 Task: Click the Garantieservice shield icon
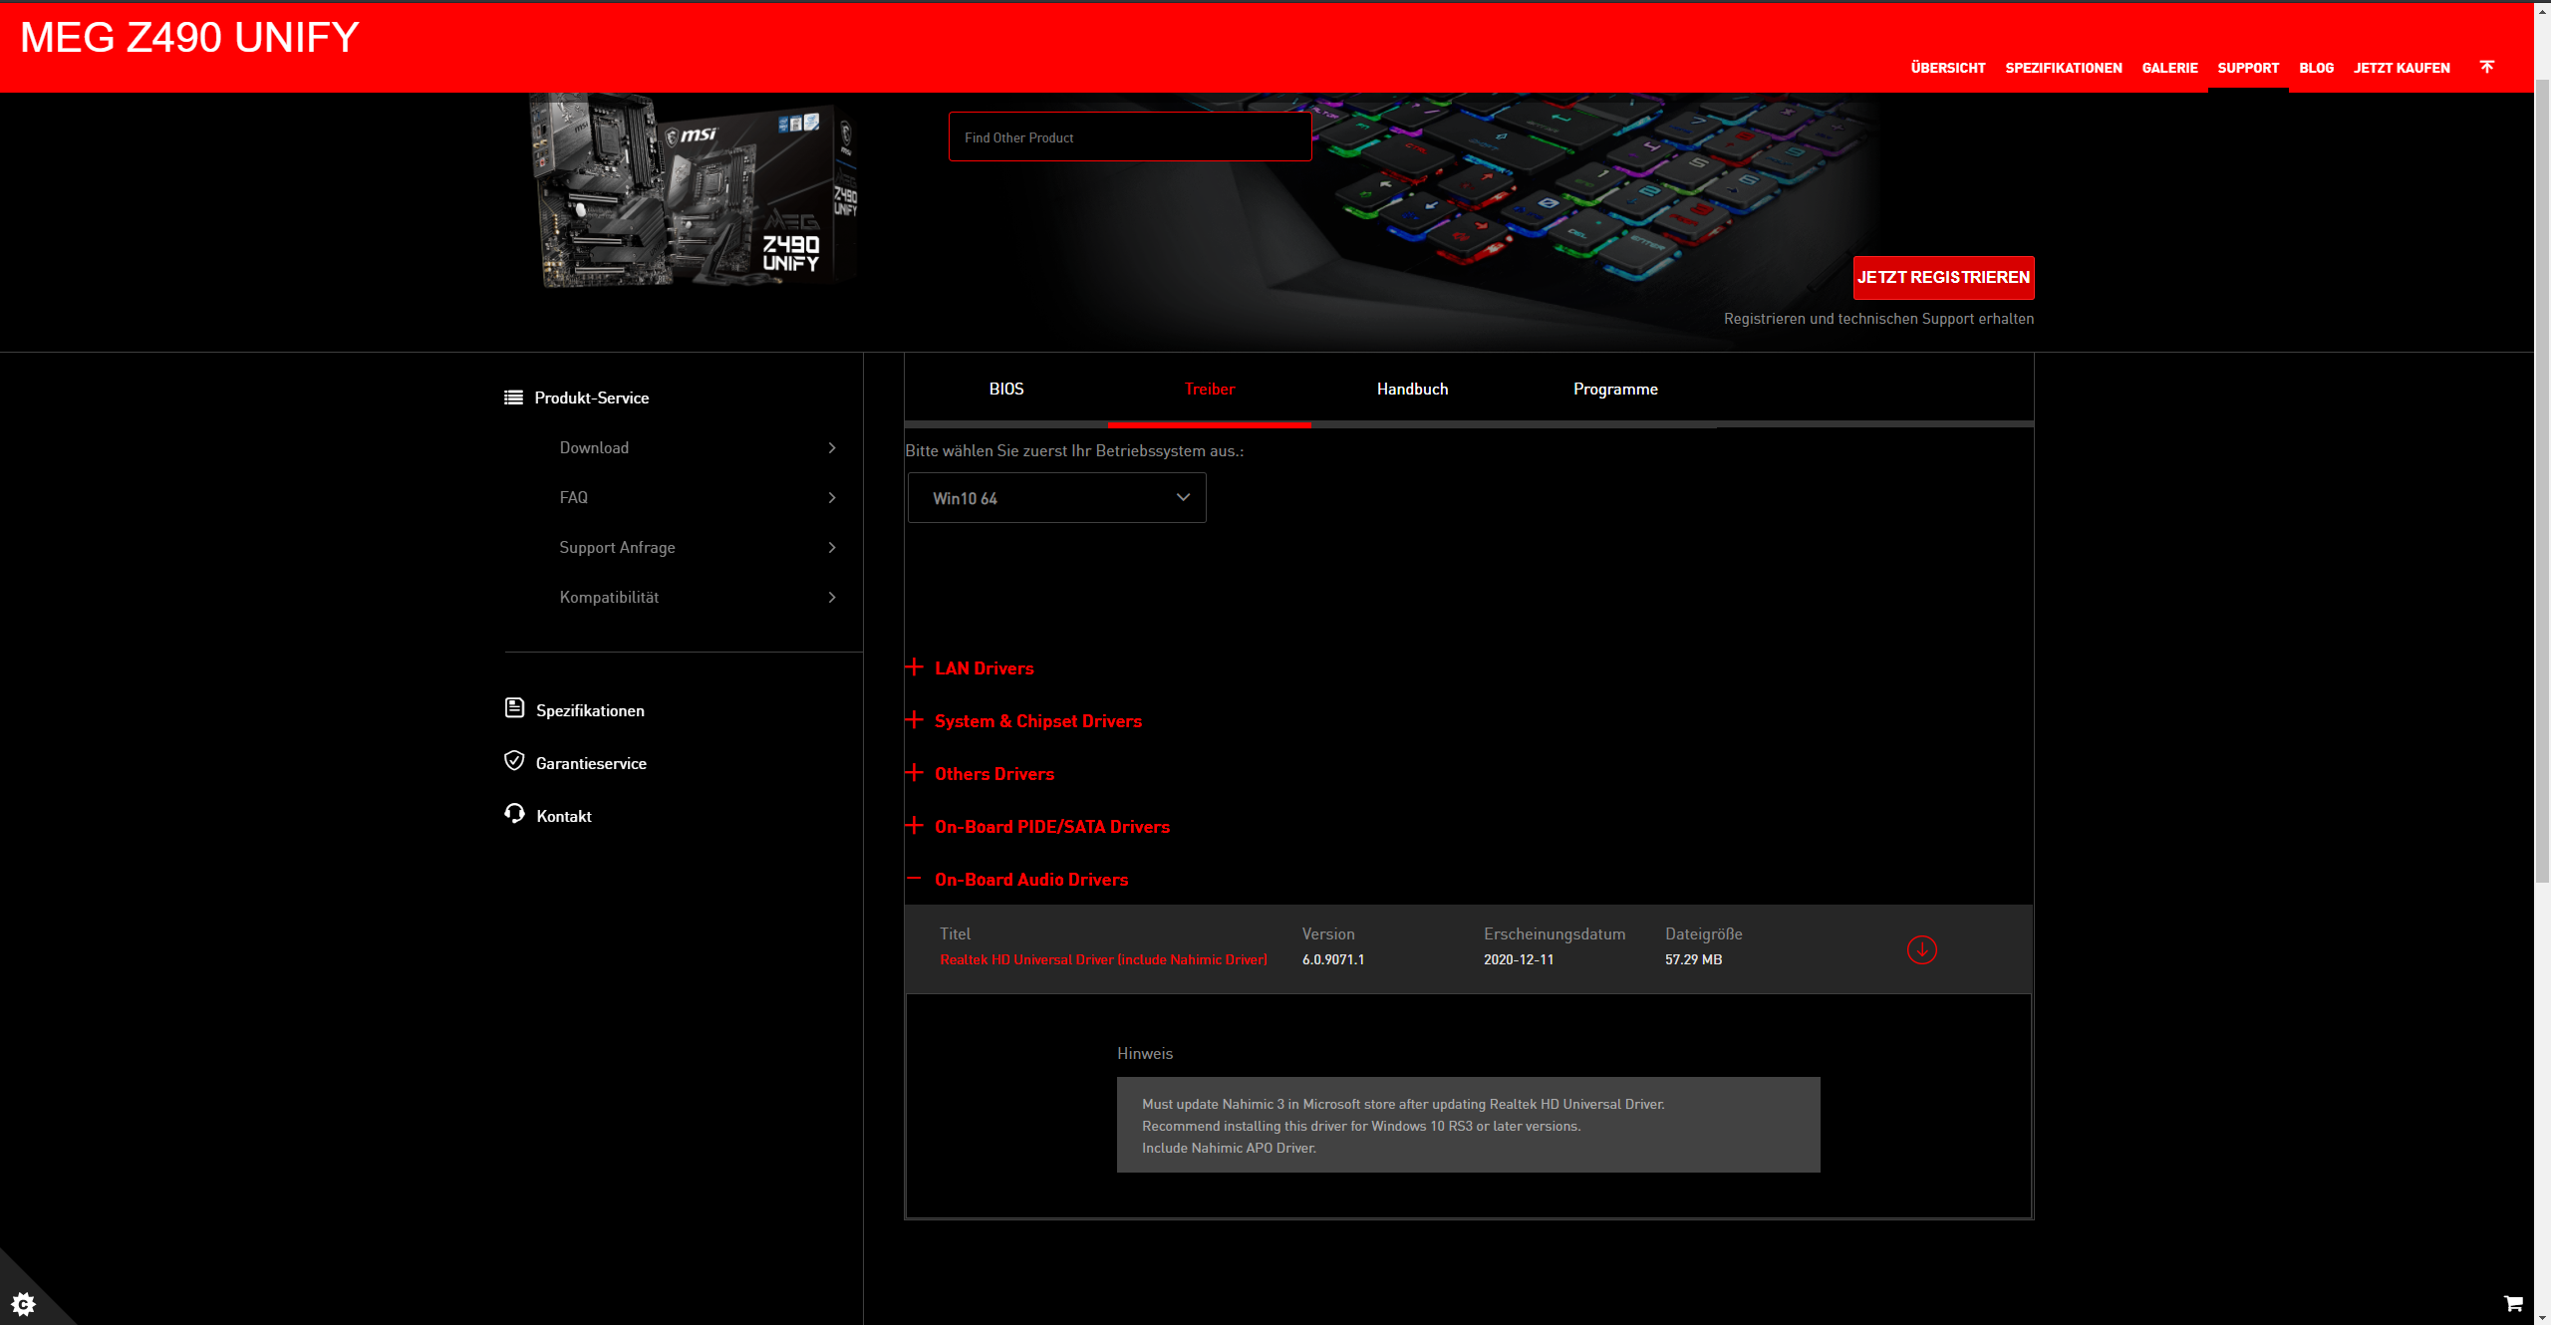(x=514, y=761)
